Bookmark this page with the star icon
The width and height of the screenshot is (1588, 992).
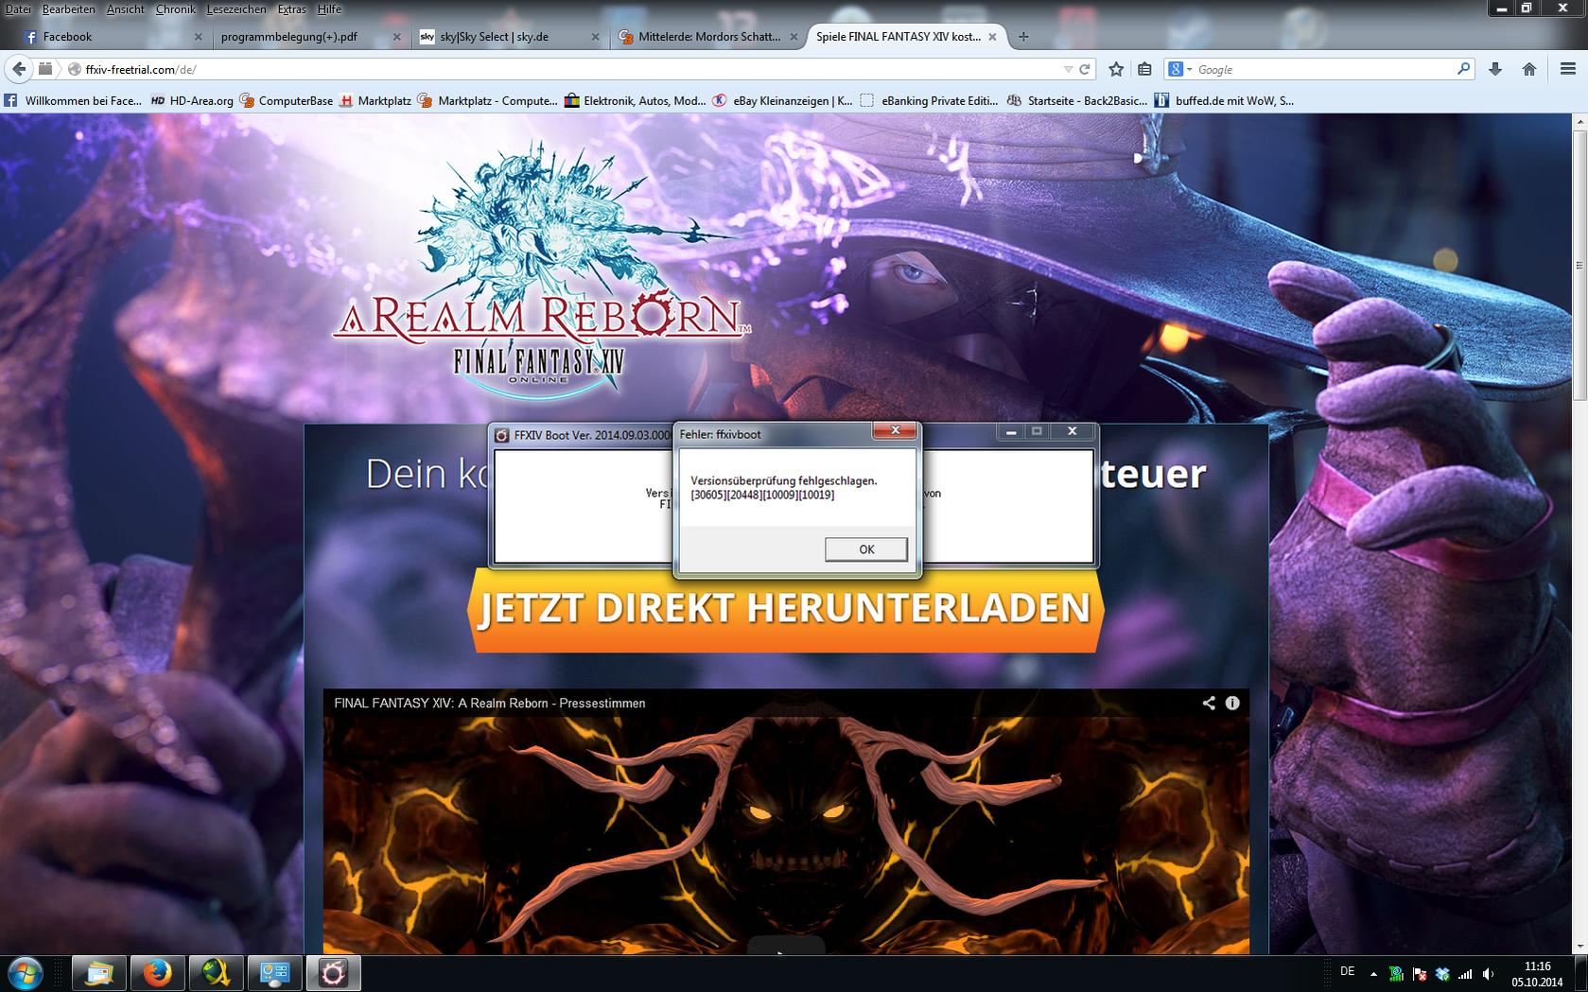tap(1116, 69)
